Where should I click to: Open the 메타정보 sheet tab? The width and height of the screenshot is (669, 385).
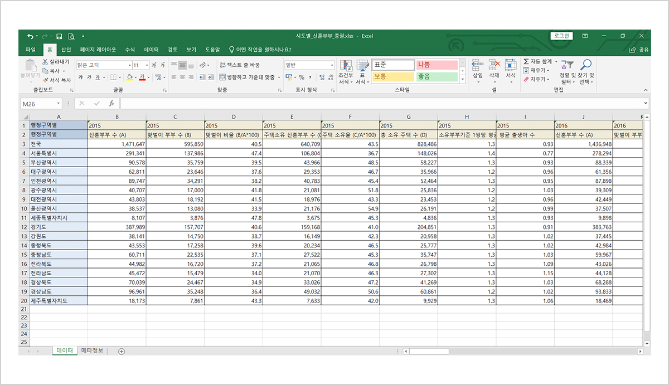(x=92, y=350)
